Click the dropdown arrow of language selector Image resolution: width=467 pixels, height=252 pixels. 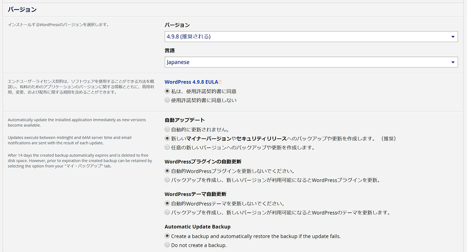(x=453, y=63)
